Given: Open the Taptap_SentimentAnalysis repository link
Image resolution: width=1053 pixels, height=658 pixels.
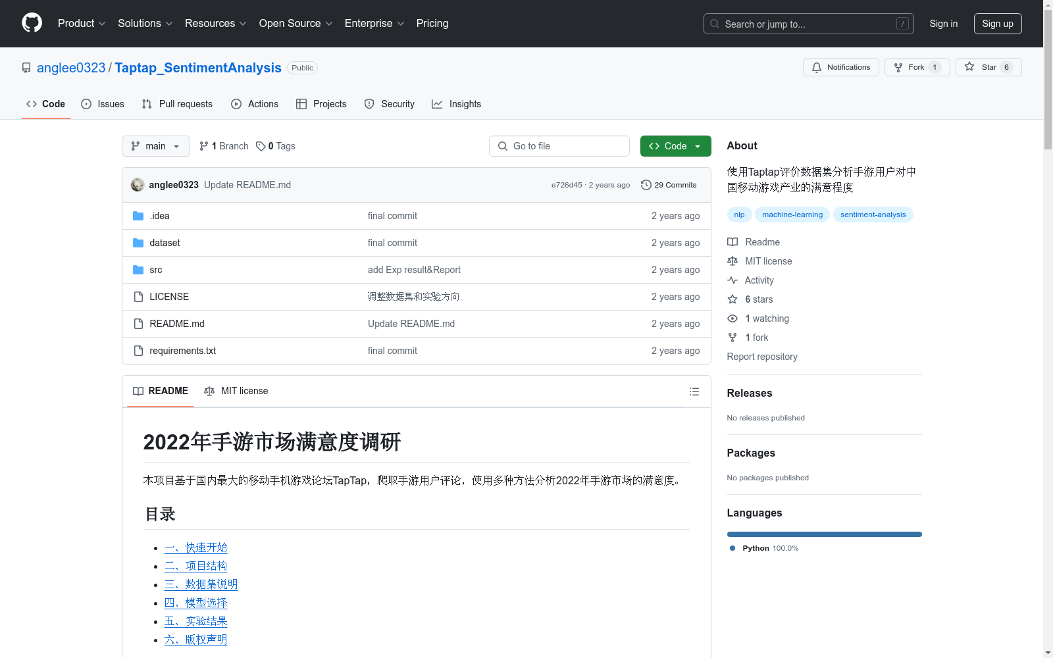Looking at the screenshot, I should 198,68.
